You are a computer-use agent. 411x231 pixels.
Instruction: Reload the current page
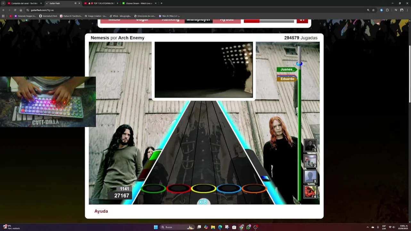pyautogui.click(x=15, y=10)
